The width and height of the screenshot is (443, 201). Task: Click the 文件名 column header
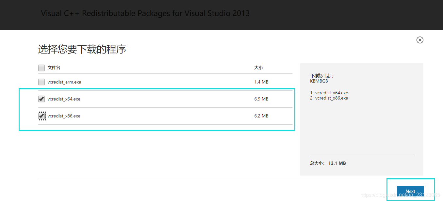point(54,68)
